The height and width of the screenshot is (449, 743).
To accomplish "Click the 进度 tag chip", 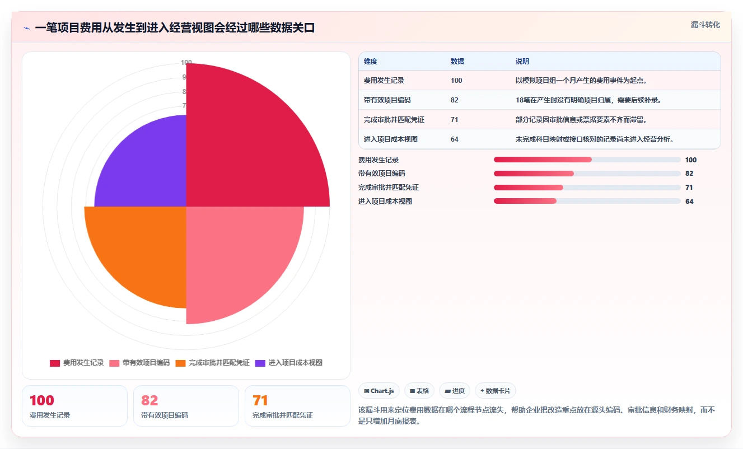I will click(x=455, y=391).
